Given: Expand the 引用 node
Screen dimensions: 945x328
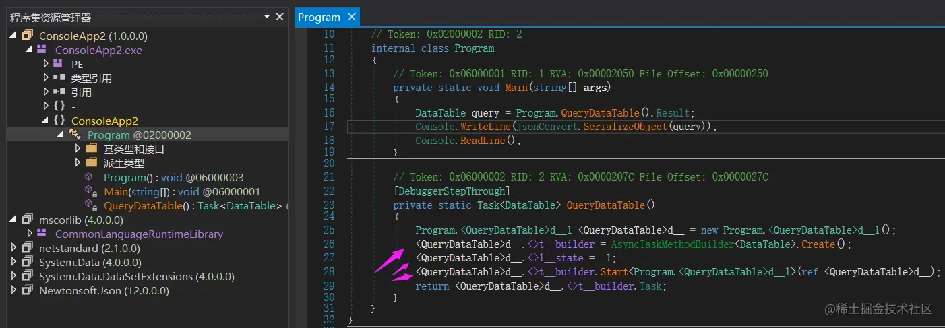Looking at the screenshot, I should coord(46,92).
